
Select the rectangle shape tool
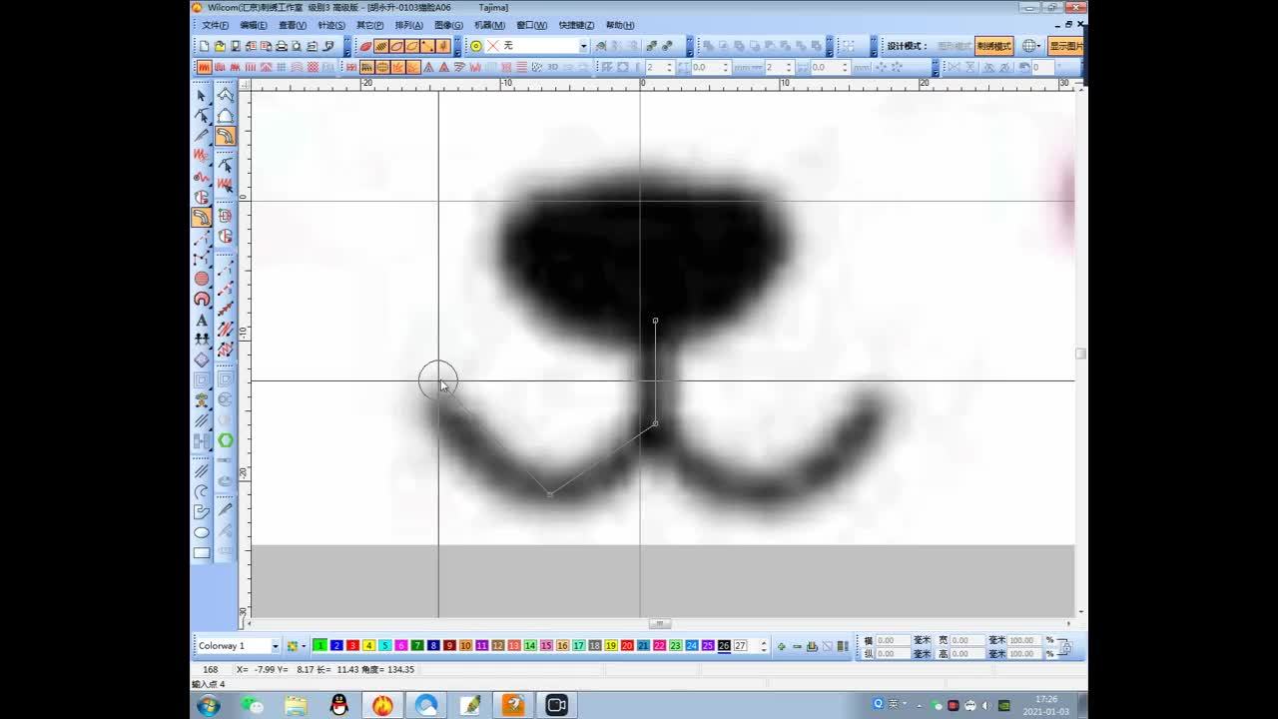[202, 552]
